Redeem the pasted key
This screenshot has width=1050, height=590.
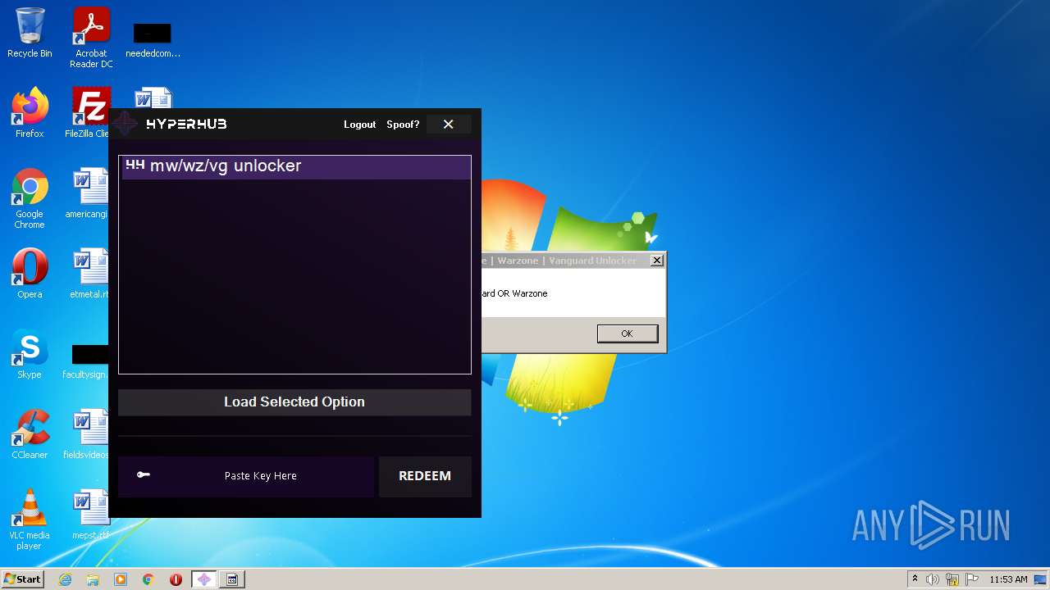pos(425,476)
